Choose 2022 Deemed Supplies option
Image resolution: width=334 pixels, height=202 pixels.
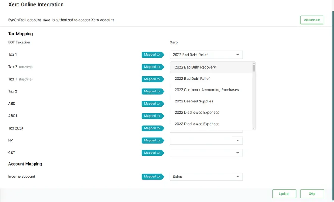211,101
